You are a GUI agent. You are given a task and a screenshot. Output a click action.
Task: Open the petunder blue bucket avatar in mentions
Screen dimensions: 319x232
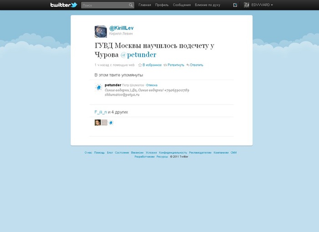click(x=99, y=87)
